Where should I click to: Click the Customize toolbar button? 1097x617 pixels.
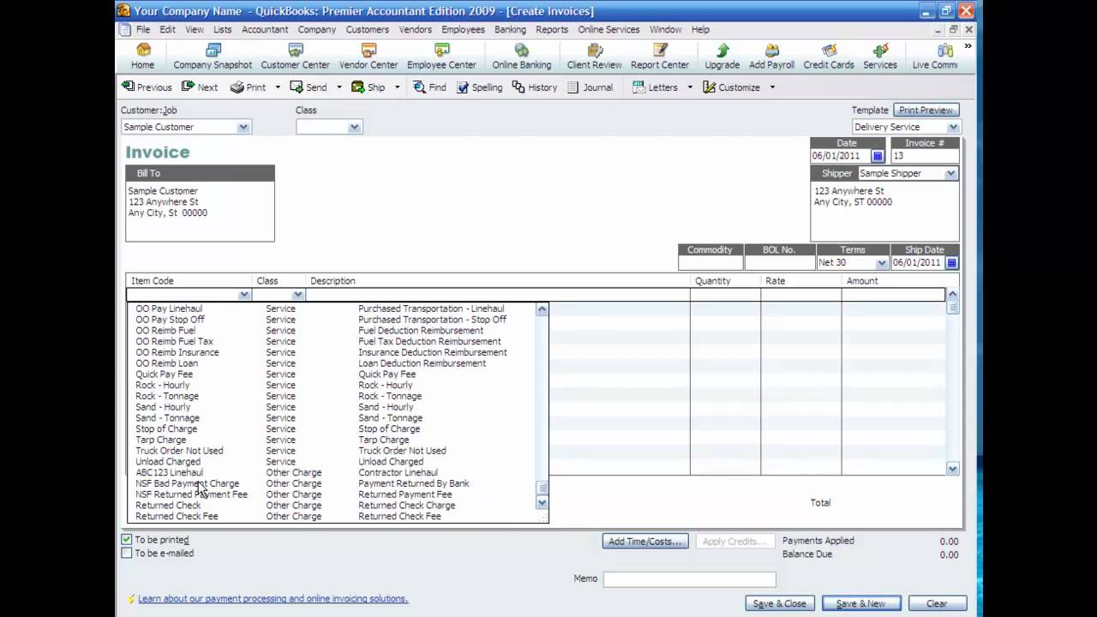732,87
